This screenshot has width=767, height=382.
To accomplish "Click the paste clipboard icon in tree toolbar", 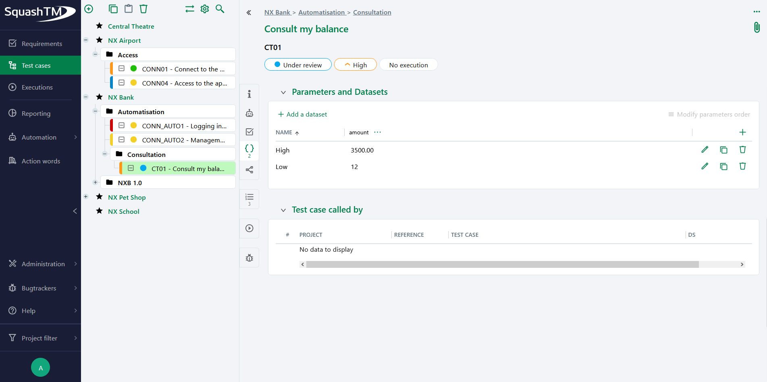I will (129, 9).
